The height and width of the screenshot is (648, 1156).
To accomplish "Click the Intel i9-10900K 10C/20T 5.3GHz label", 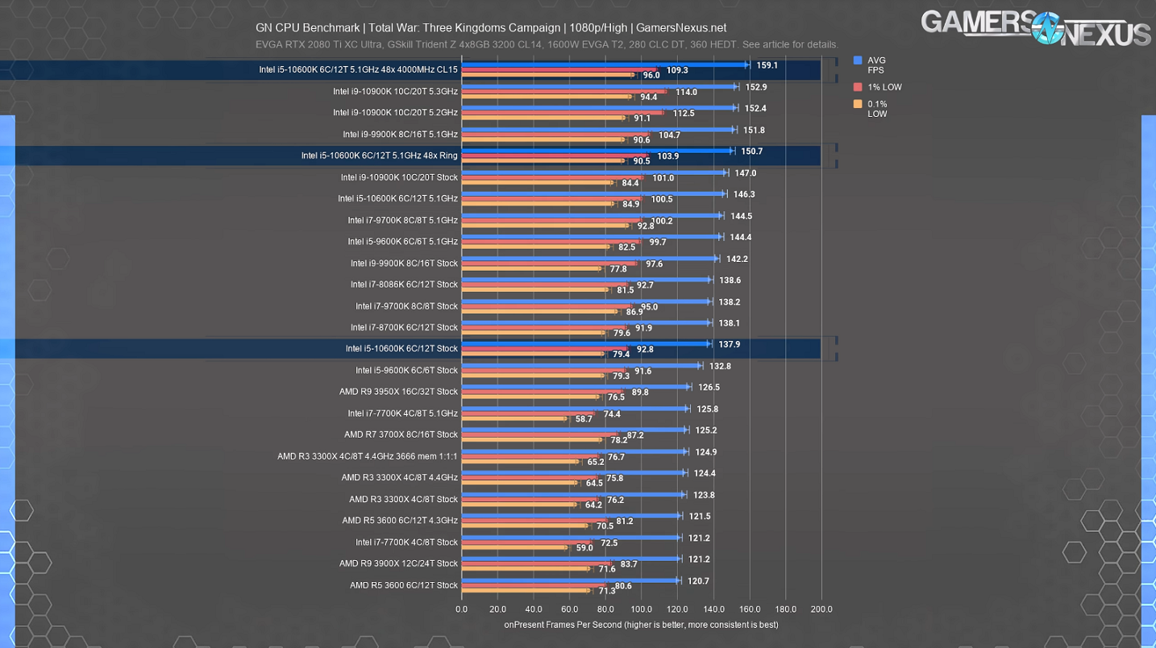I will (395, 92).
